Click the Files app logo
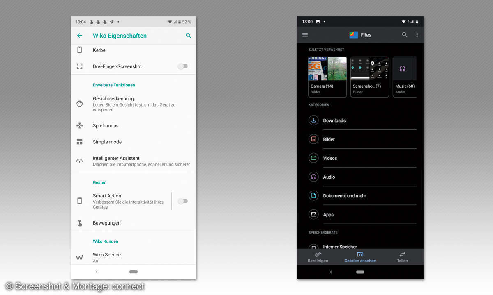The height and width of the screenshot is (295, 493). click(x=354, y=35)
